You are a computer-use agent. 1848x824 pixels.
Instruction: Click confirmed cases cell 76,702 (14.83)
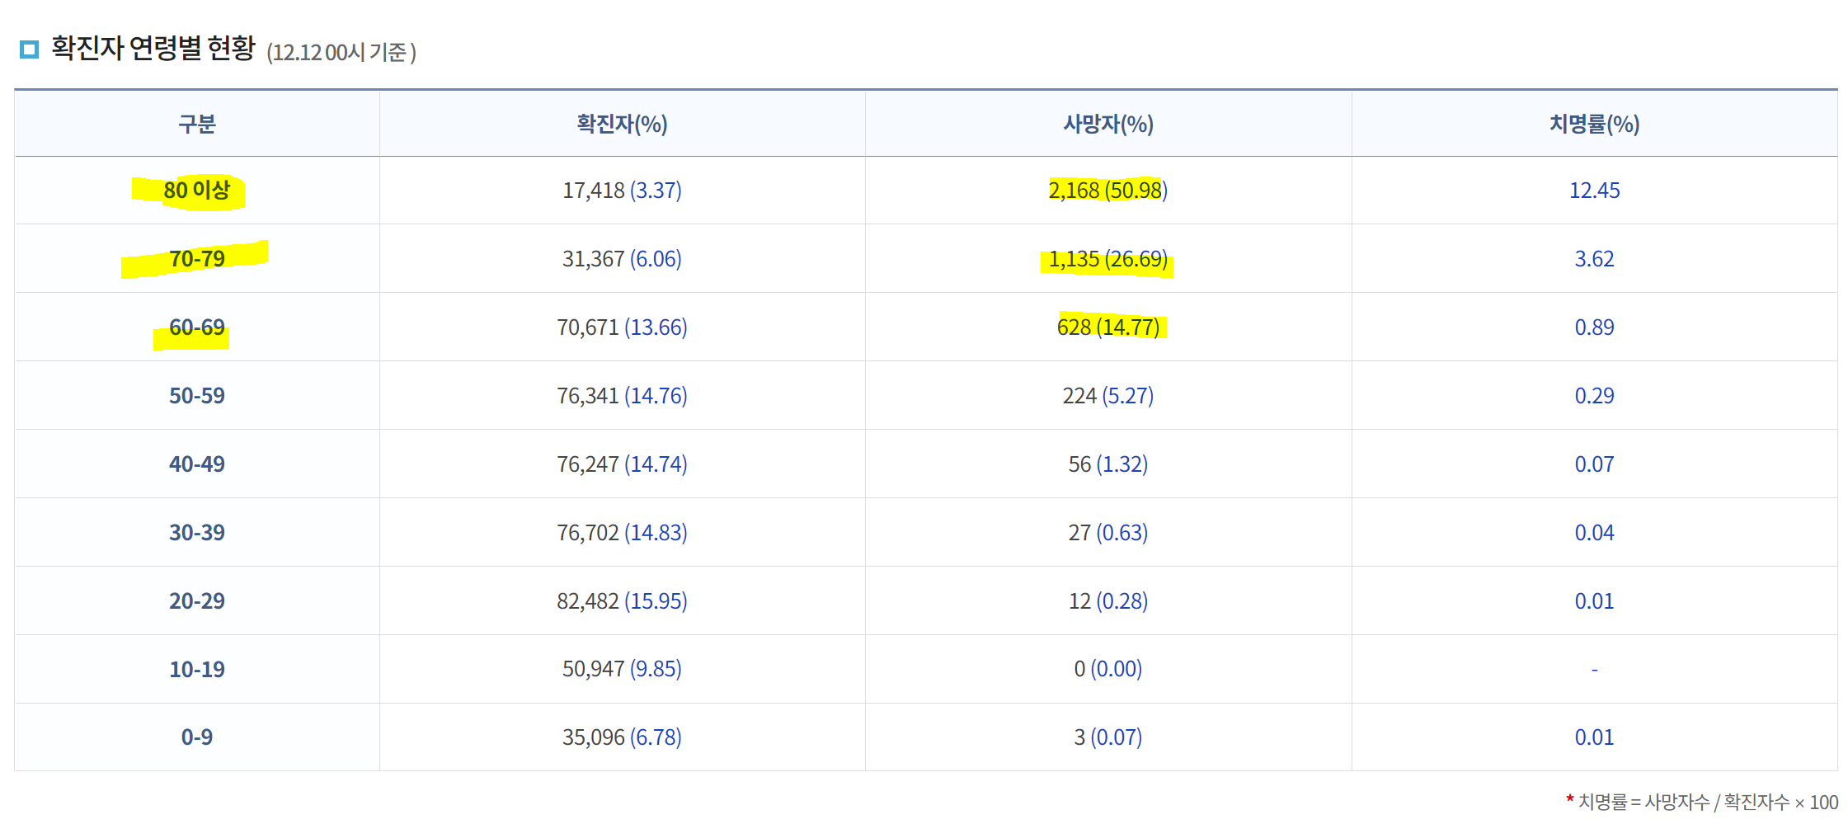(x=622, y=533)
